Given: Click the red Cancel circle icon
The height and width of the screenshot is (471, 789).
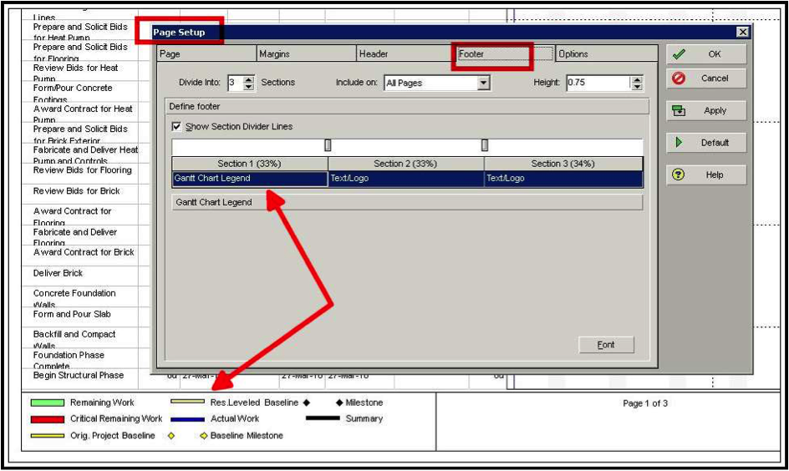Looking at the screenshot, I should (679, 78).
